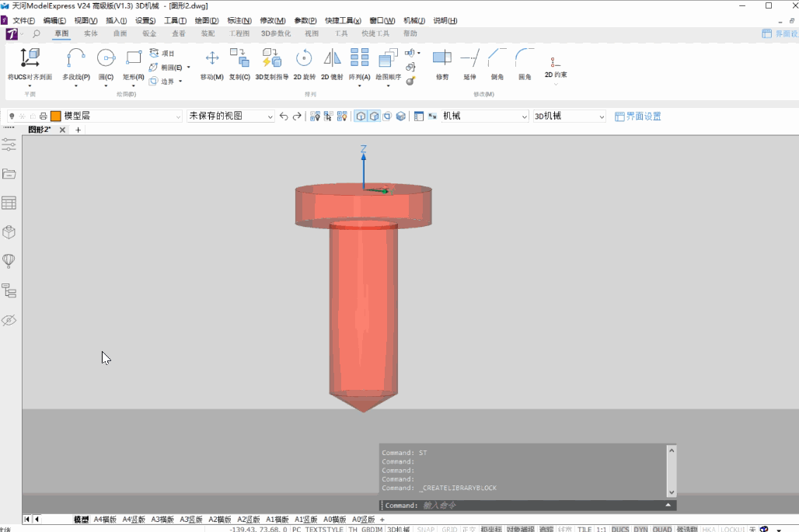The height and width of the screenshot is (532, 799).
Task: Switch to the A4横版 layout tab
Action: [105, 520]
